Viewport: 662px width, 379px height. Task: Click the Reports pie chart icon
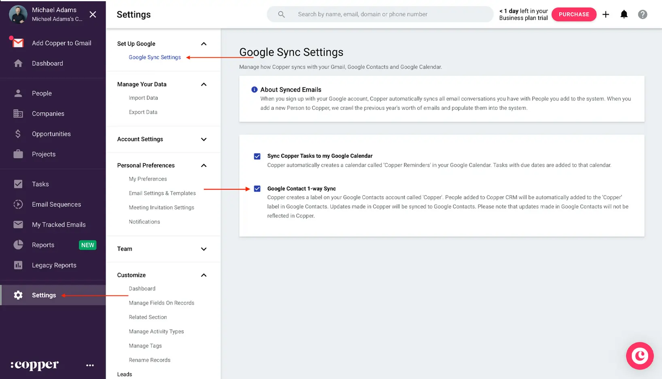coord(18,245)
